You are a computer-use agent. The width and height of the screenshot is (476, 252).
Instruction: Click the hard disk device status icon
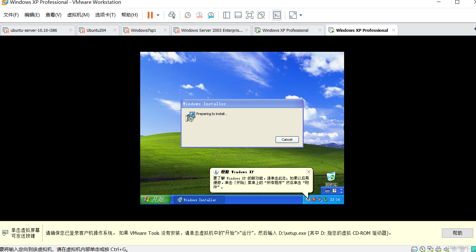415,249
